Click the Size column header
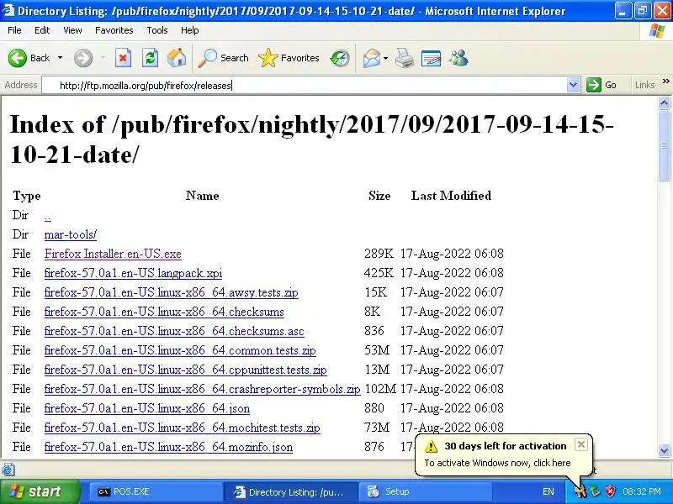Screen dimensions: 673x504 point(379,196)
